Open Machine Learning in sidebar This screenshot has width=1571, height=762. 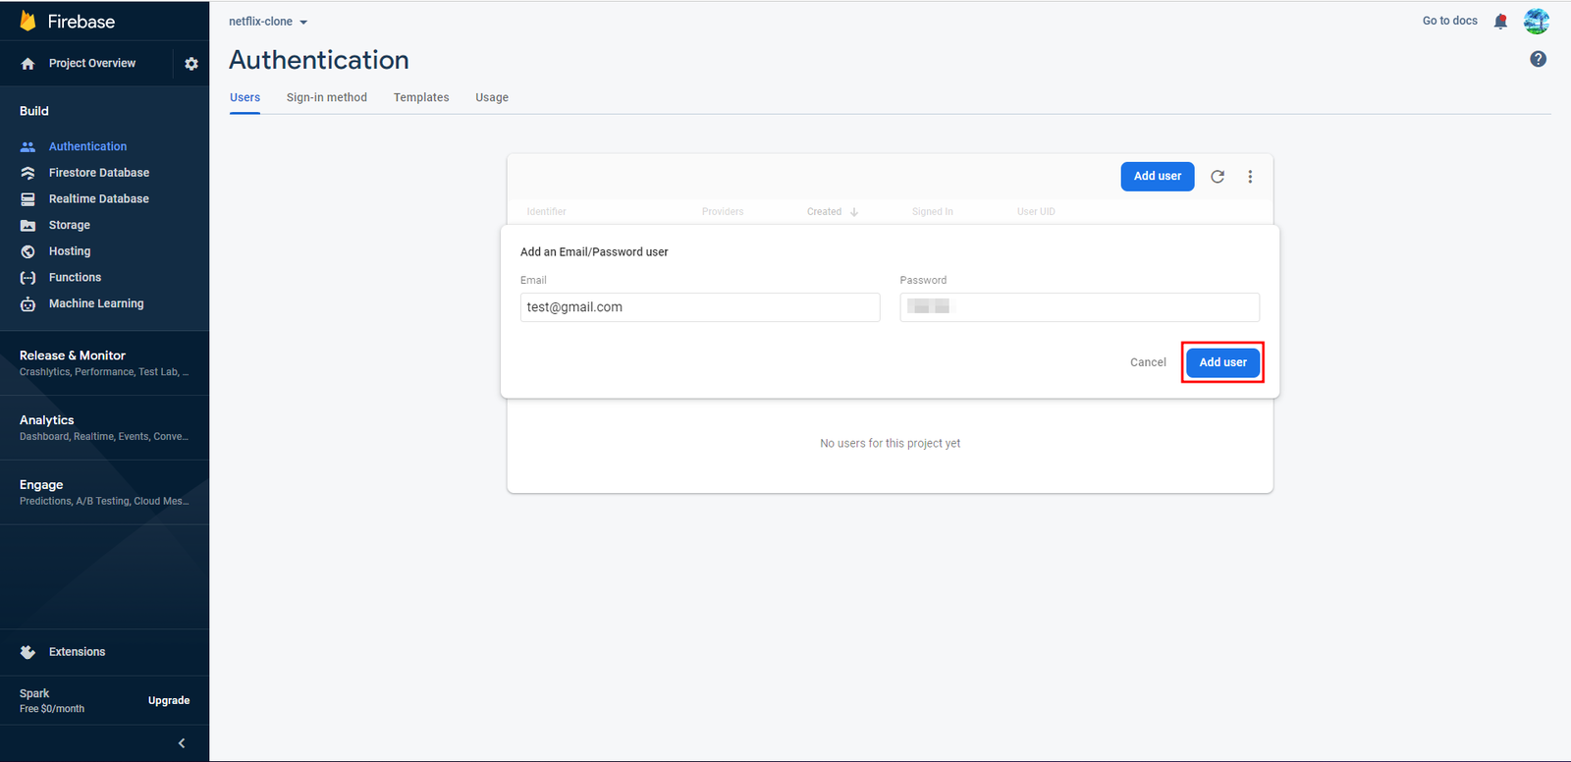pos(96,304)
